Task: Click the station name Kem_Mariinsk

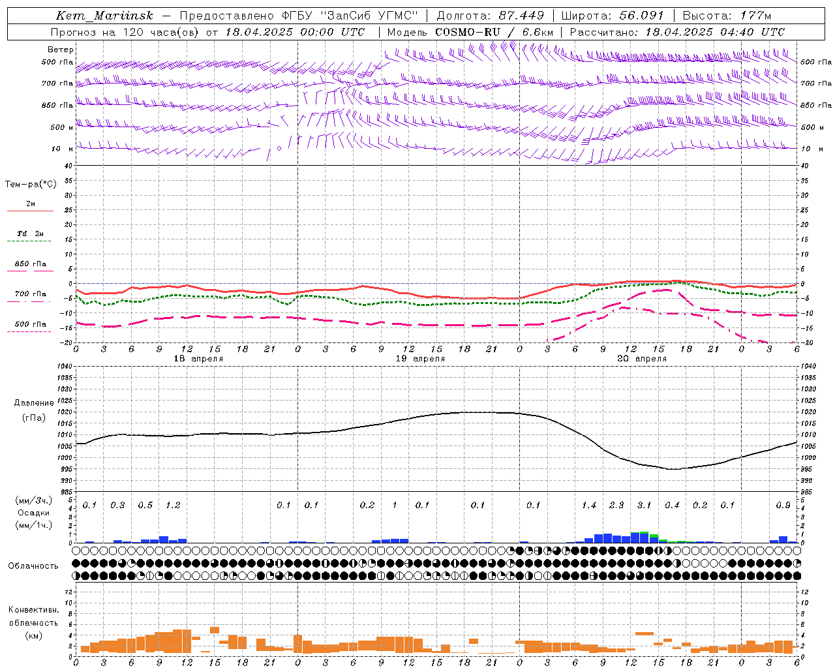Action: [x=104, y=16]
